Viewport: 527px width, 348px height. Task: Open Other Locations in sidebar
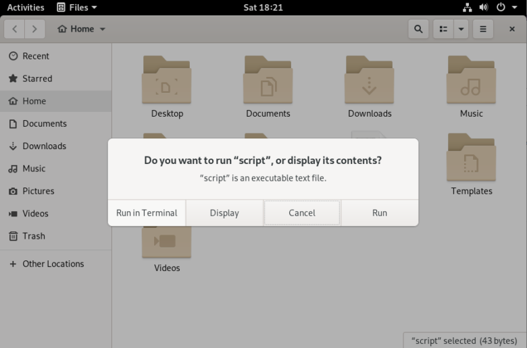[x=53, y=264]
